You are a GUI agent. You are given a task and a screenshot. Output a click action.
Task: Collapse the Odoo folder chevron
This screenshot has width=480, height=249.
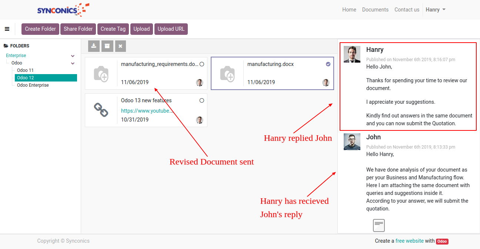[73, 63]
